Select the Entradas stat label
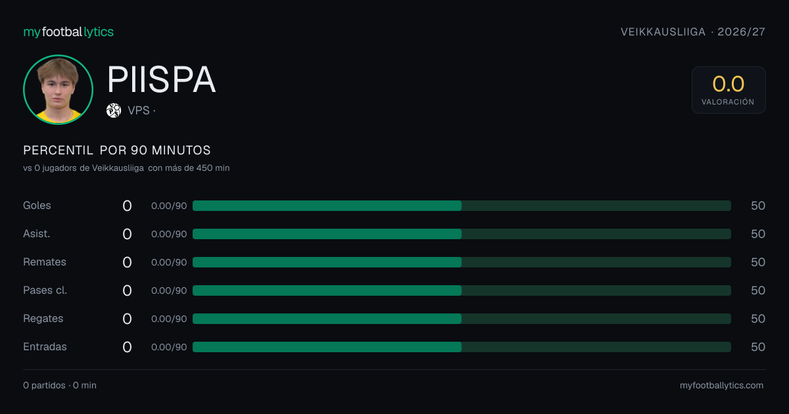This screenshot has height=414, width=789. (x=45, y=347)
